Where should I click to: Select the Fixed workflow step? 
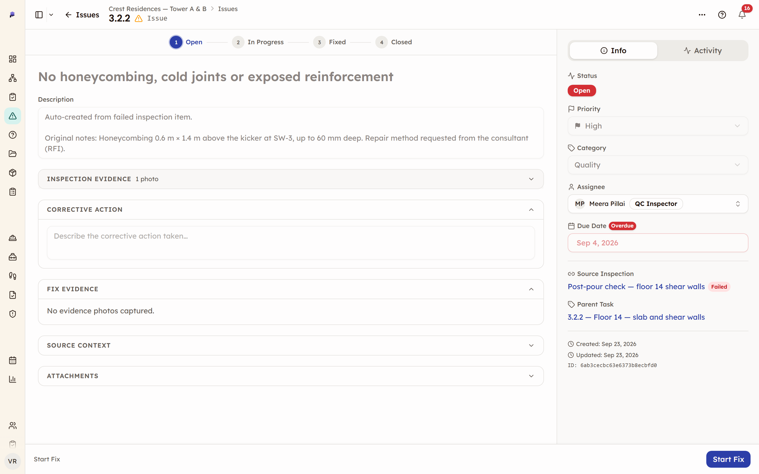329,42
